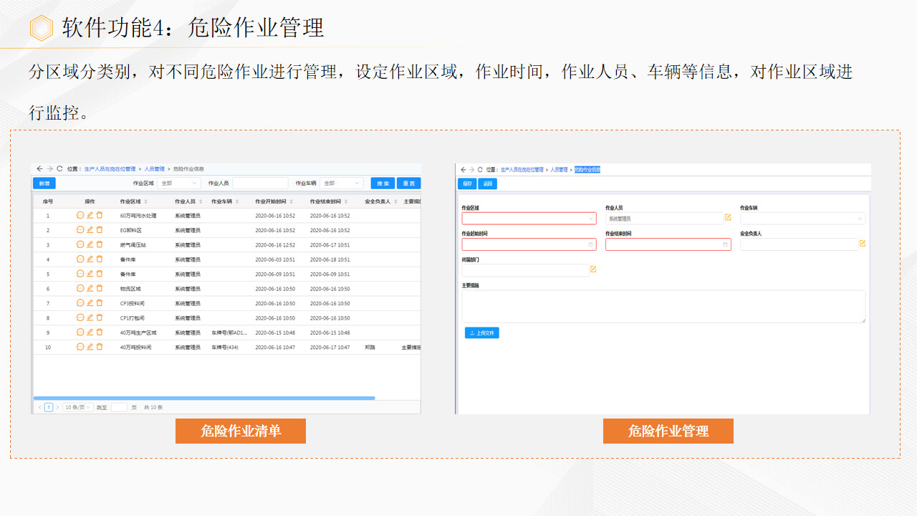The image size is (917, 516).
Task: Open the 作业车辆 filter dropdown in the list
Action: (x=342, y=183)
